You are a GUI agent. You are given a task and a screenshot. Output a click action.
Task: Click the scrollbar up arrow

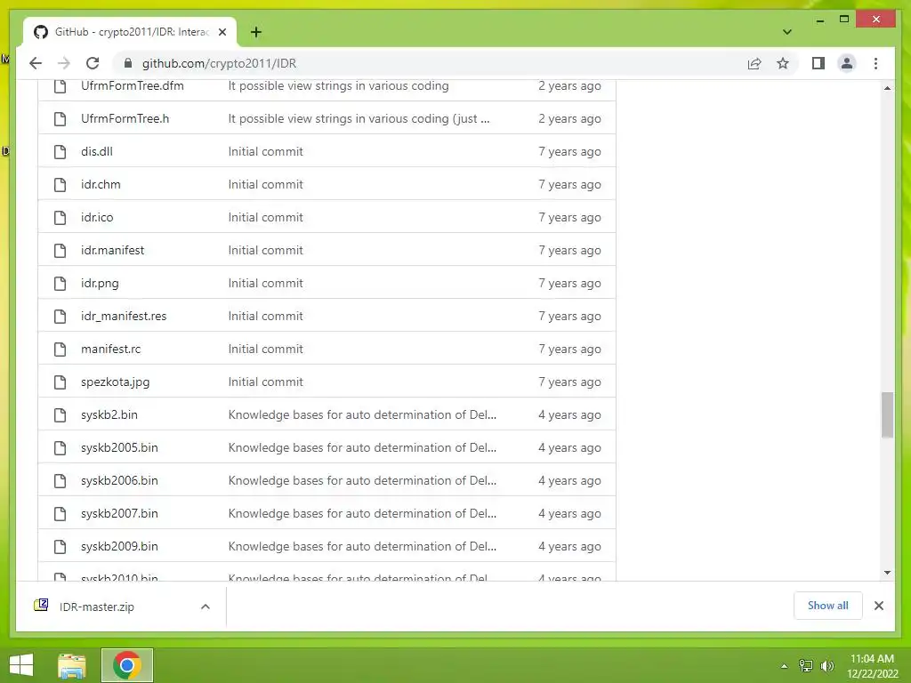point(887,88)
